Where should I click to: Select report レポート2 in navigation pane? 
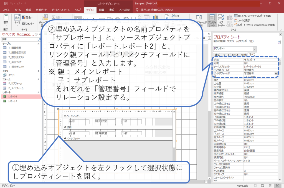13,101
